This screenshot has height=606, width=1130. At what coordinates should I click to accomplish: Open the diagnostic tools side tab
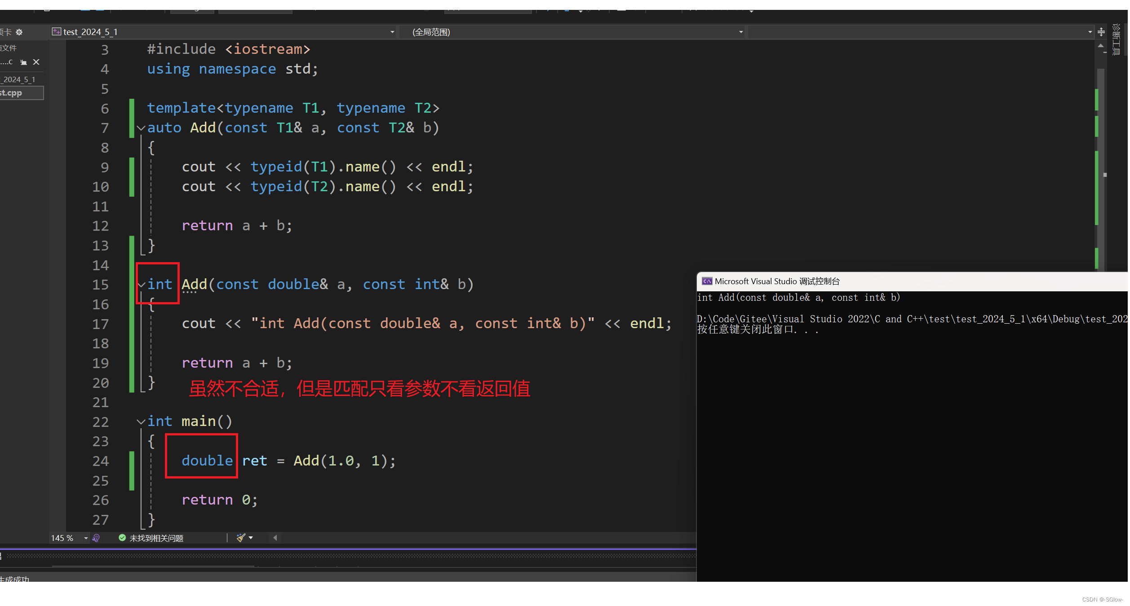click(x=1116, y=40)
